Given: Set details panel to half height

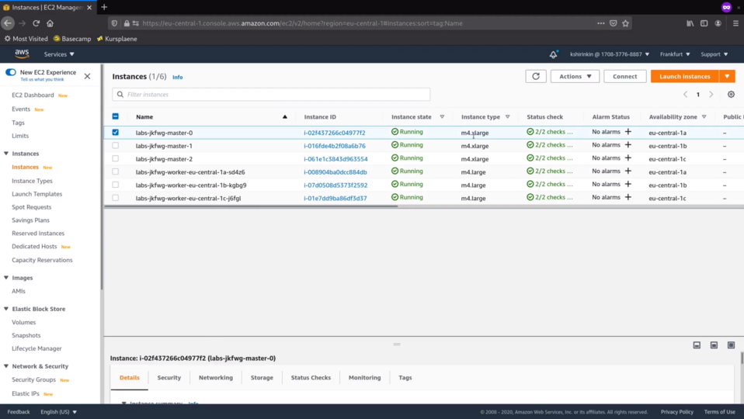Looking at the screenshot, I should tap(714, 345).
